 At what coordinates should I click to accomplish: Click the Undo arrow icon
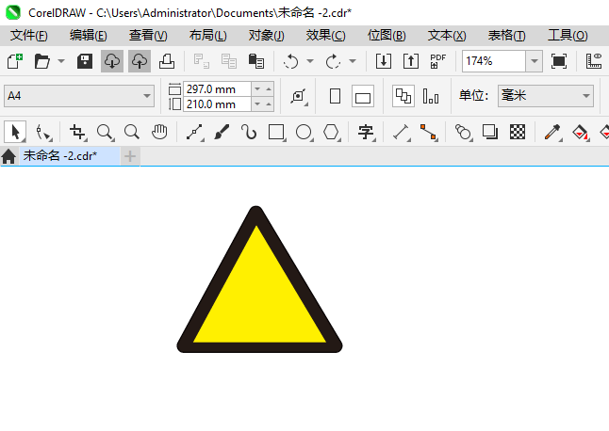pos(291,61)
